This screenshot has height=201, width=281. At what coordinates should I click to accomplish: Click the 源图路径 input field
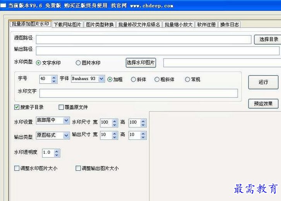coord(144,40)
